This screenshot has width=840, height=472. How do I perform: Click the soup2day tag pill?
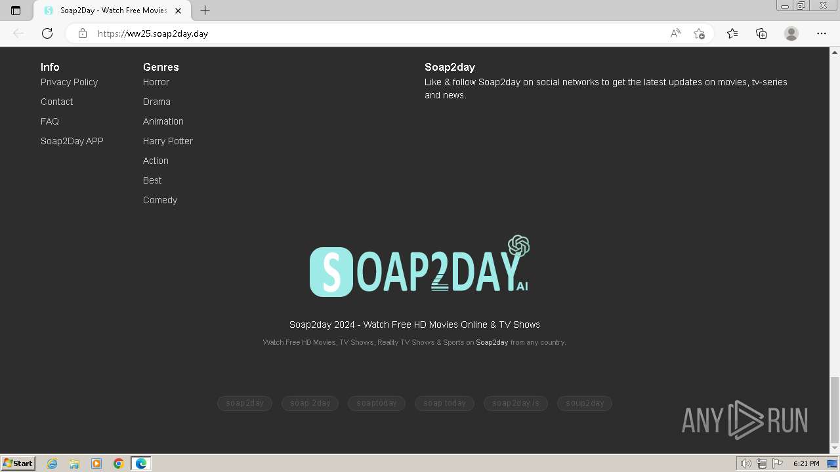click(585, 403)
